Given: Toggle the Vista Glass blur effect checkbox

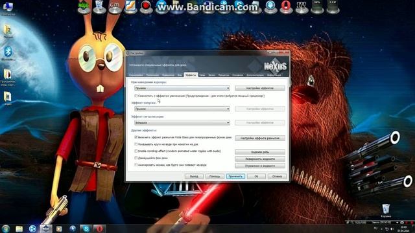Looking at the screenshot, I should tap(136, 137).
